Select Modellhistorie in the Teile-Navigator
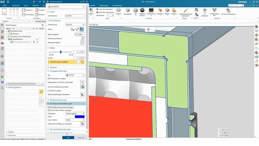Viewport: 259px width, 146px height. (18, 39)
